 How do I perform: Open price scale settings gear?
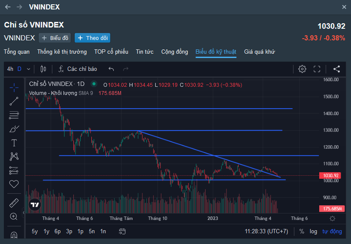tap(333, 219)
